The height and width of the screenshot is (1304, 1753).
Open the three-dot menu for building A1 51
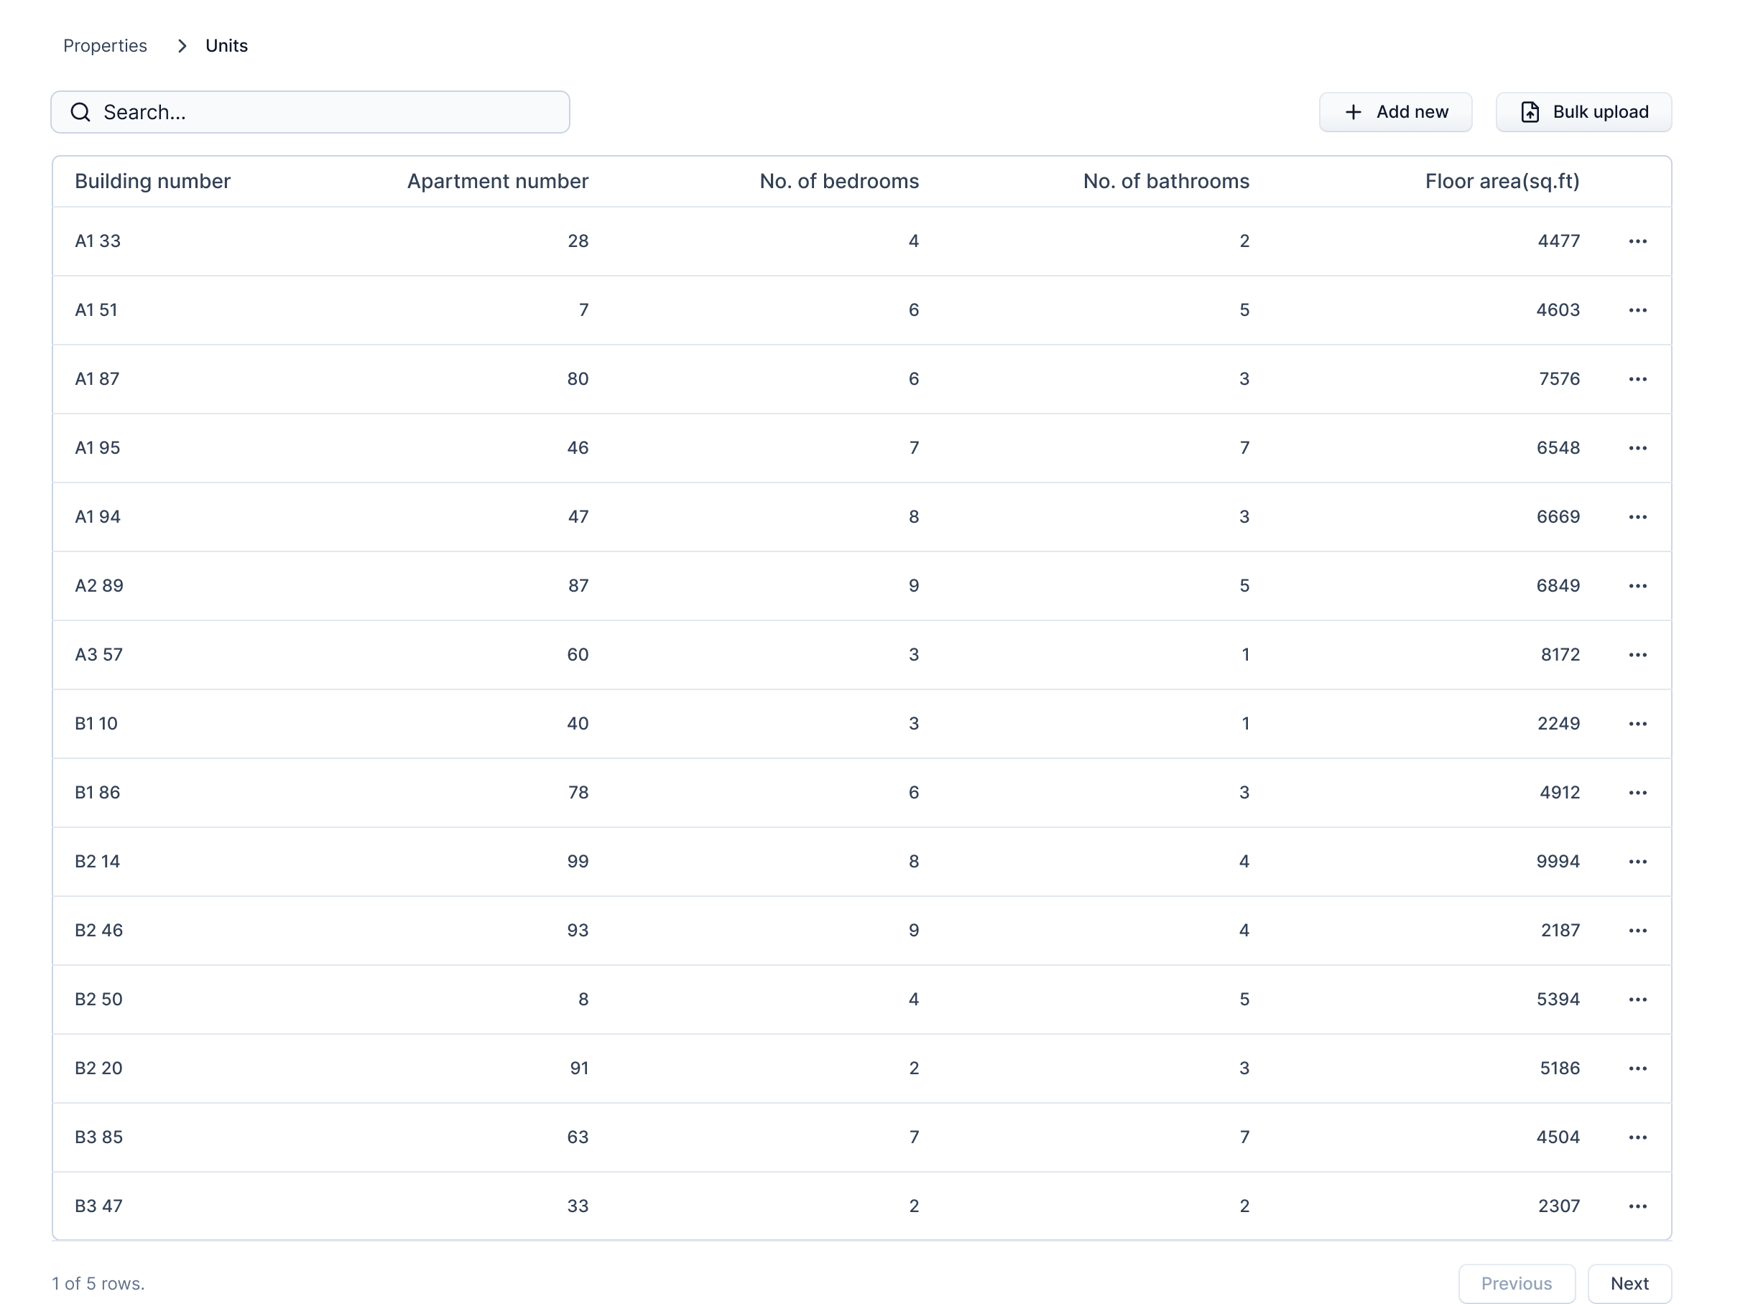1637,310
